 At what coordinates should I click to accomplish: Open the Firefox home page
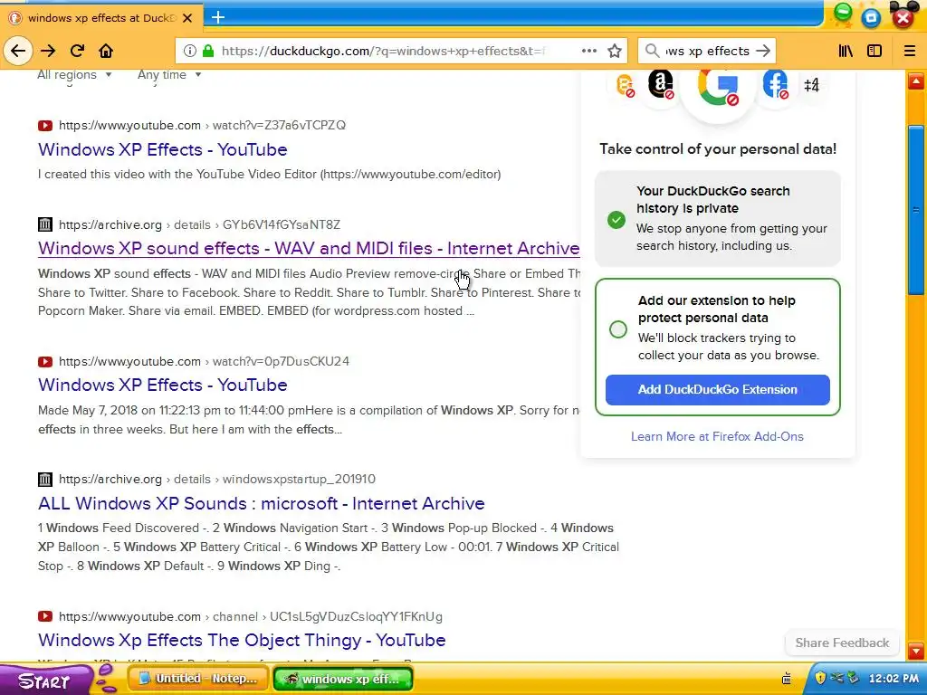coord(106,51)
